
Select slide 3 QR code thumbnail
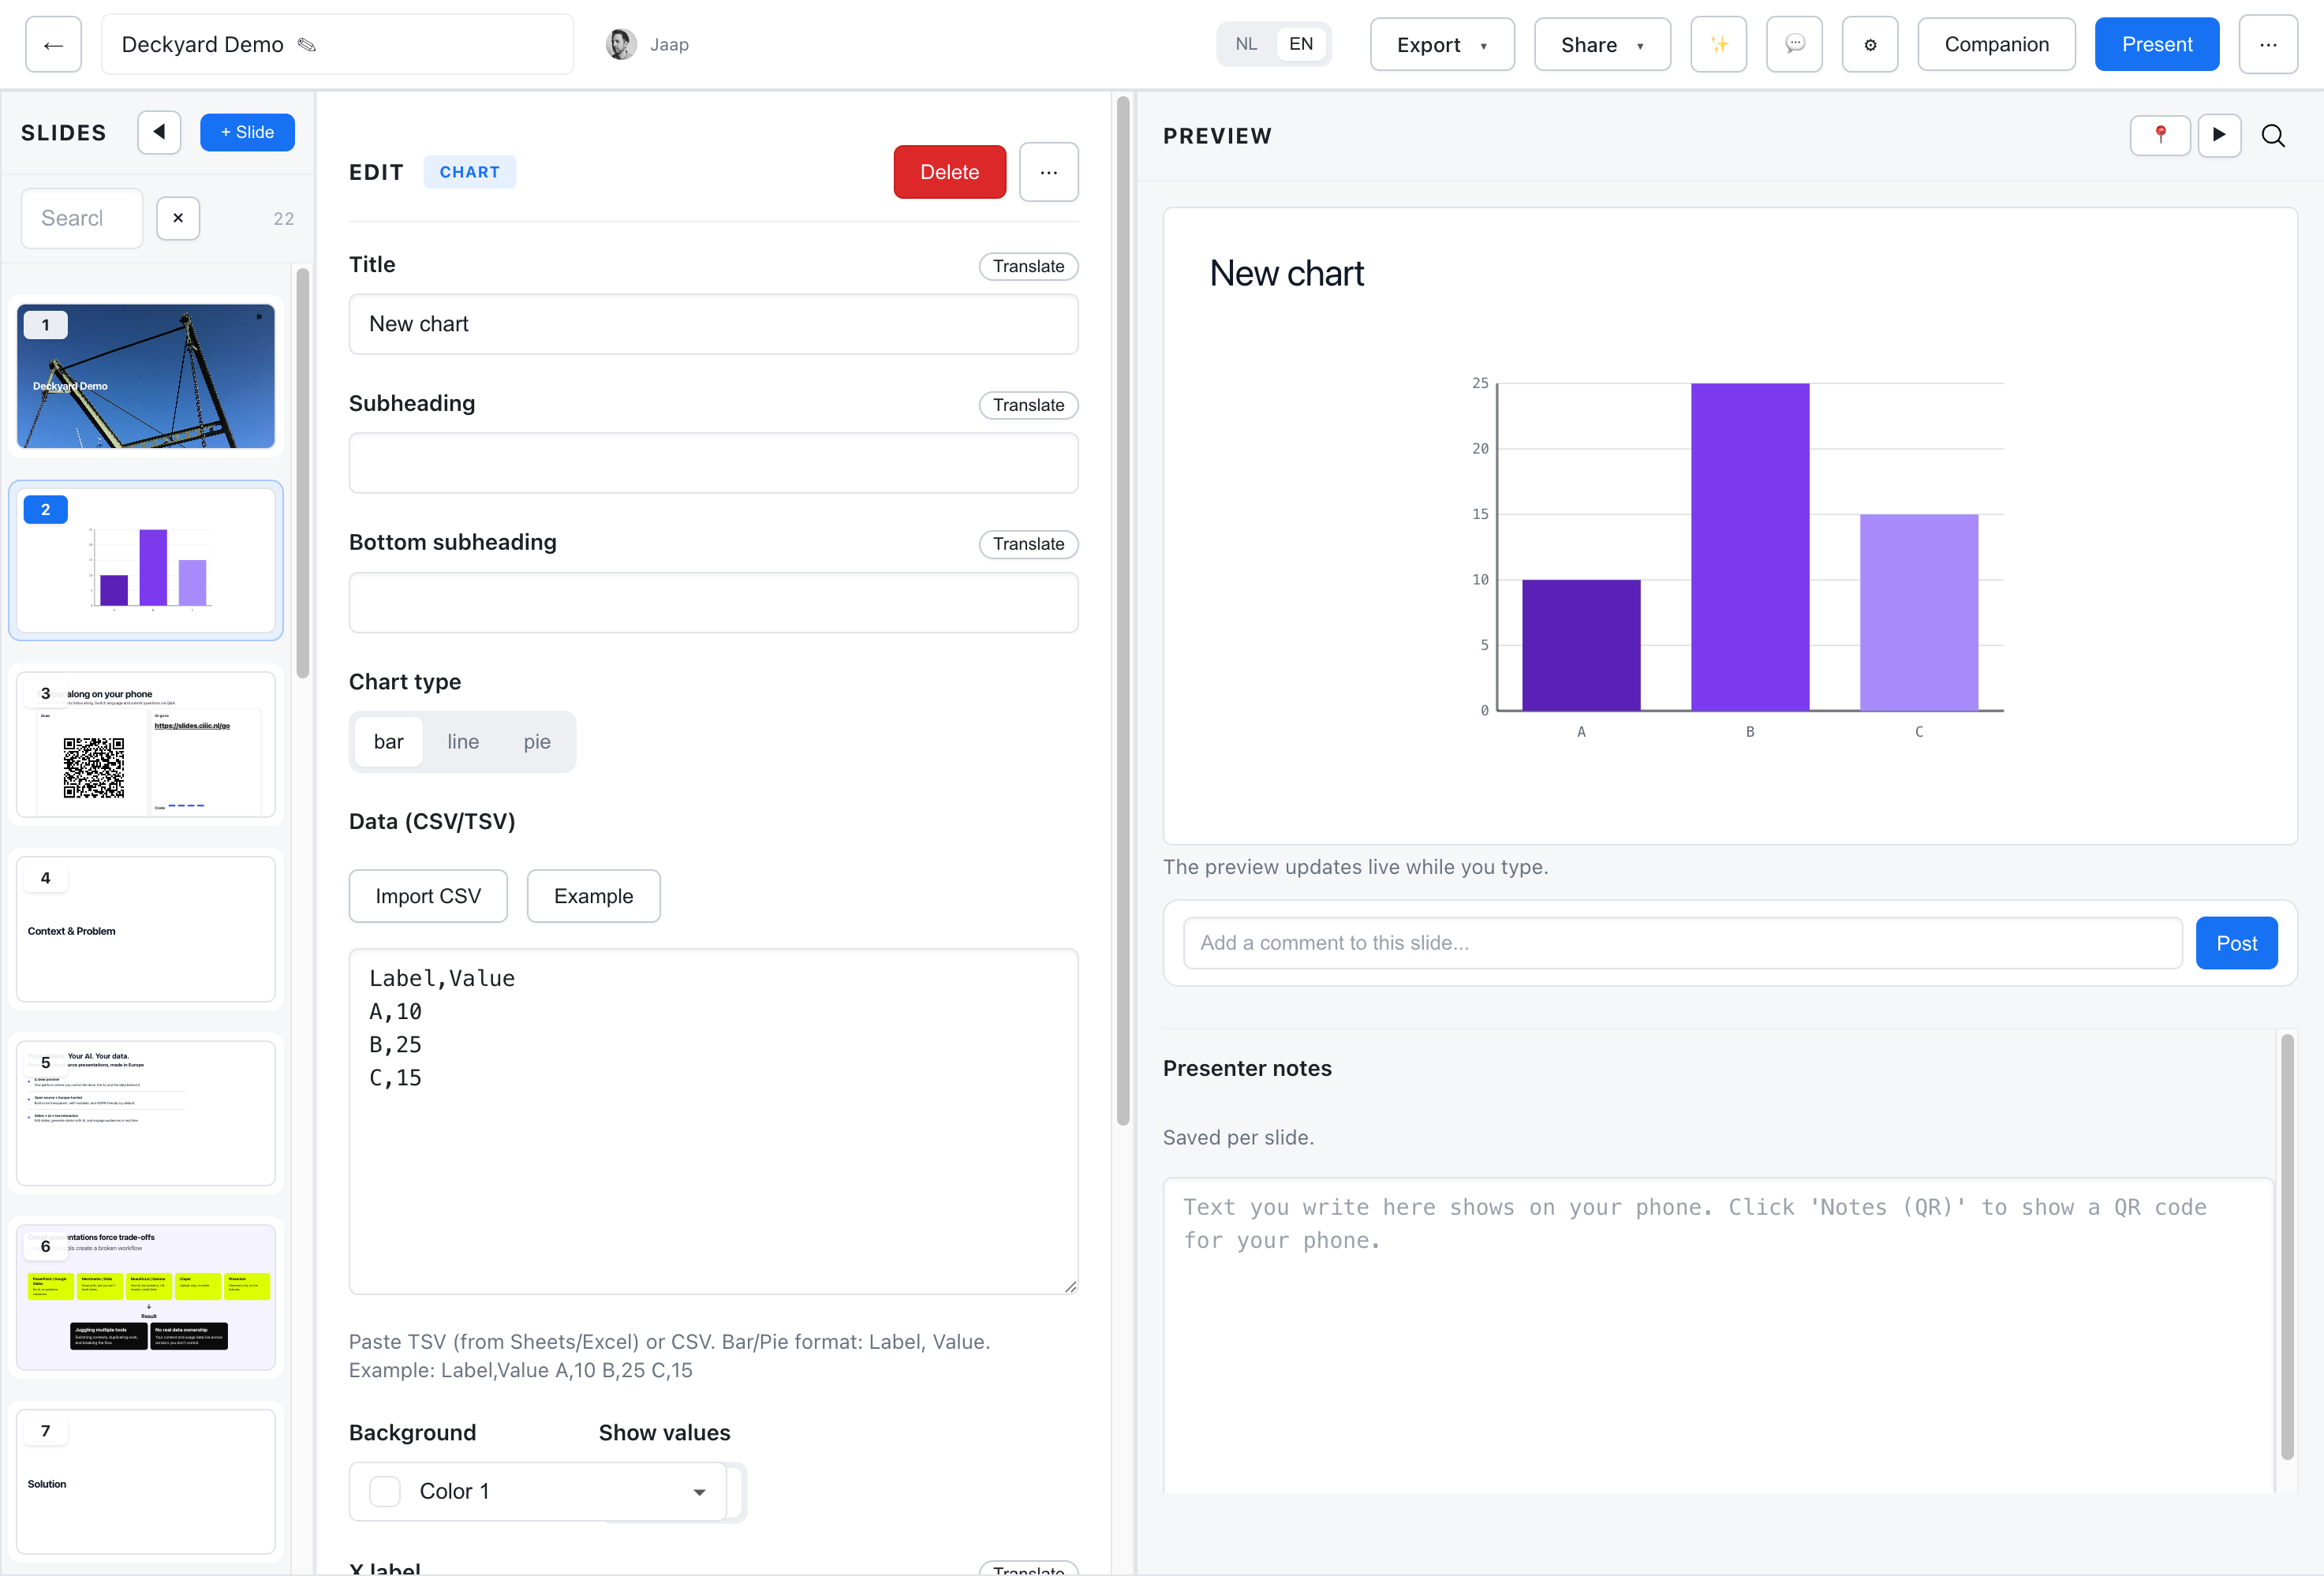pyautogui.click(x=146, y=744)
